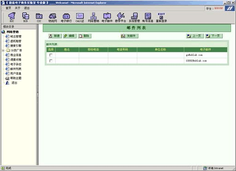Click the sidebar collapse handle on the divider
This screenshot has width=236, height=171.
pyautogui.click(x=38, y=94)
